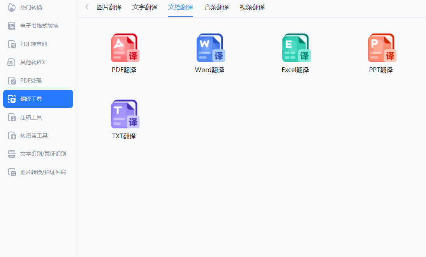Open the Excel翻译 tool icon

click(x=296, y=48)
